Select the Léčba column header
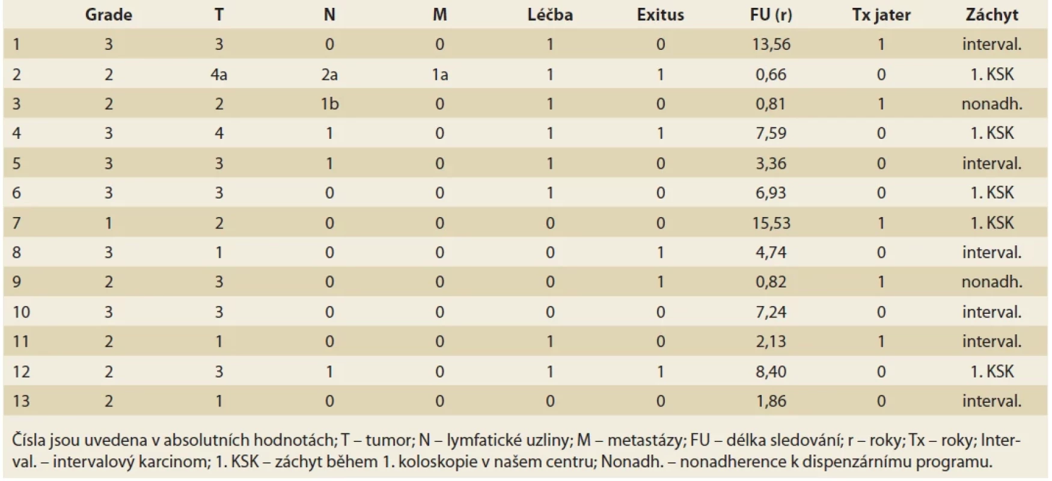Viewport: 1052px width, 481px height. (x=550, y=15)
